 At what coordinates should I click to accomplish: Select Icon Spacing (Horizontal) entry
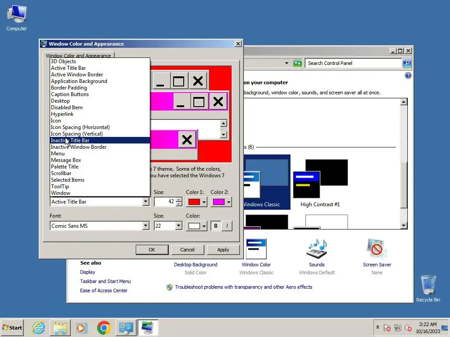100,127
